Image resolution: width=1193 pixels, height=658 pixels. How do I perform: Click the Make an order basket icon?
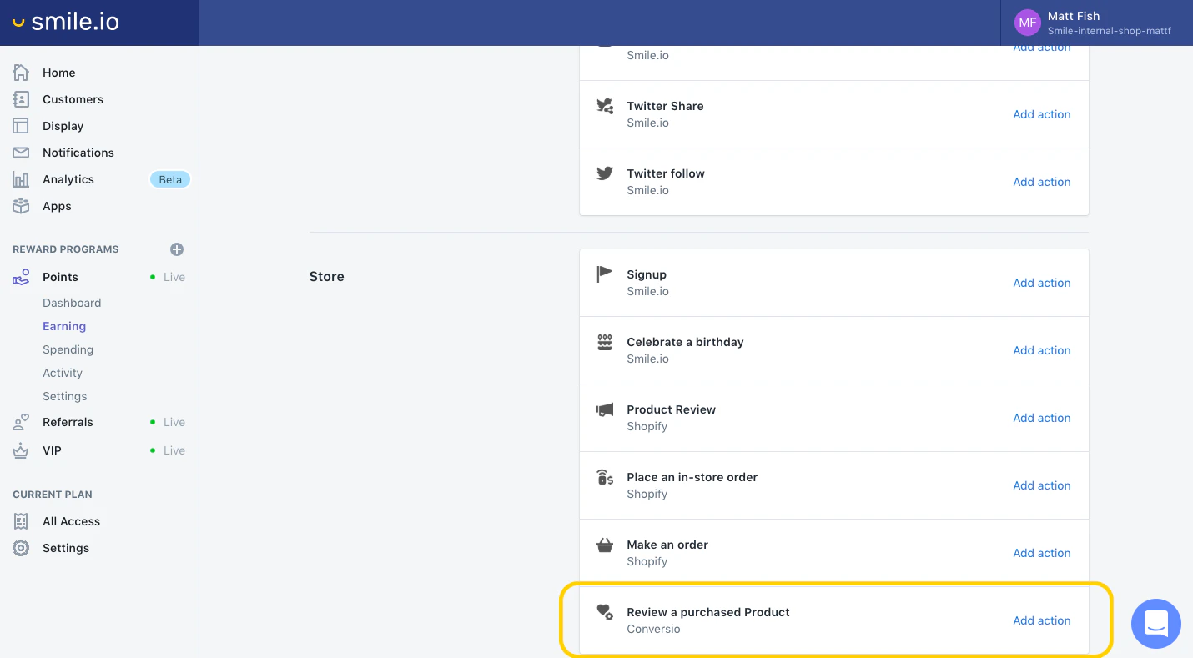(x=605, y=545)
